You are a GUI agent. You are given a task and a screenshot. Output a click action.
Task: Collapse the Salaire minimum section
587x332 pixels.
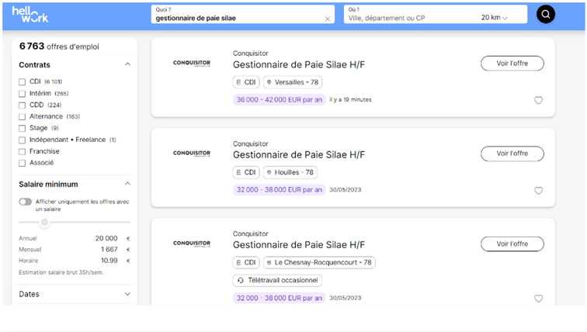tap(127, 184)
